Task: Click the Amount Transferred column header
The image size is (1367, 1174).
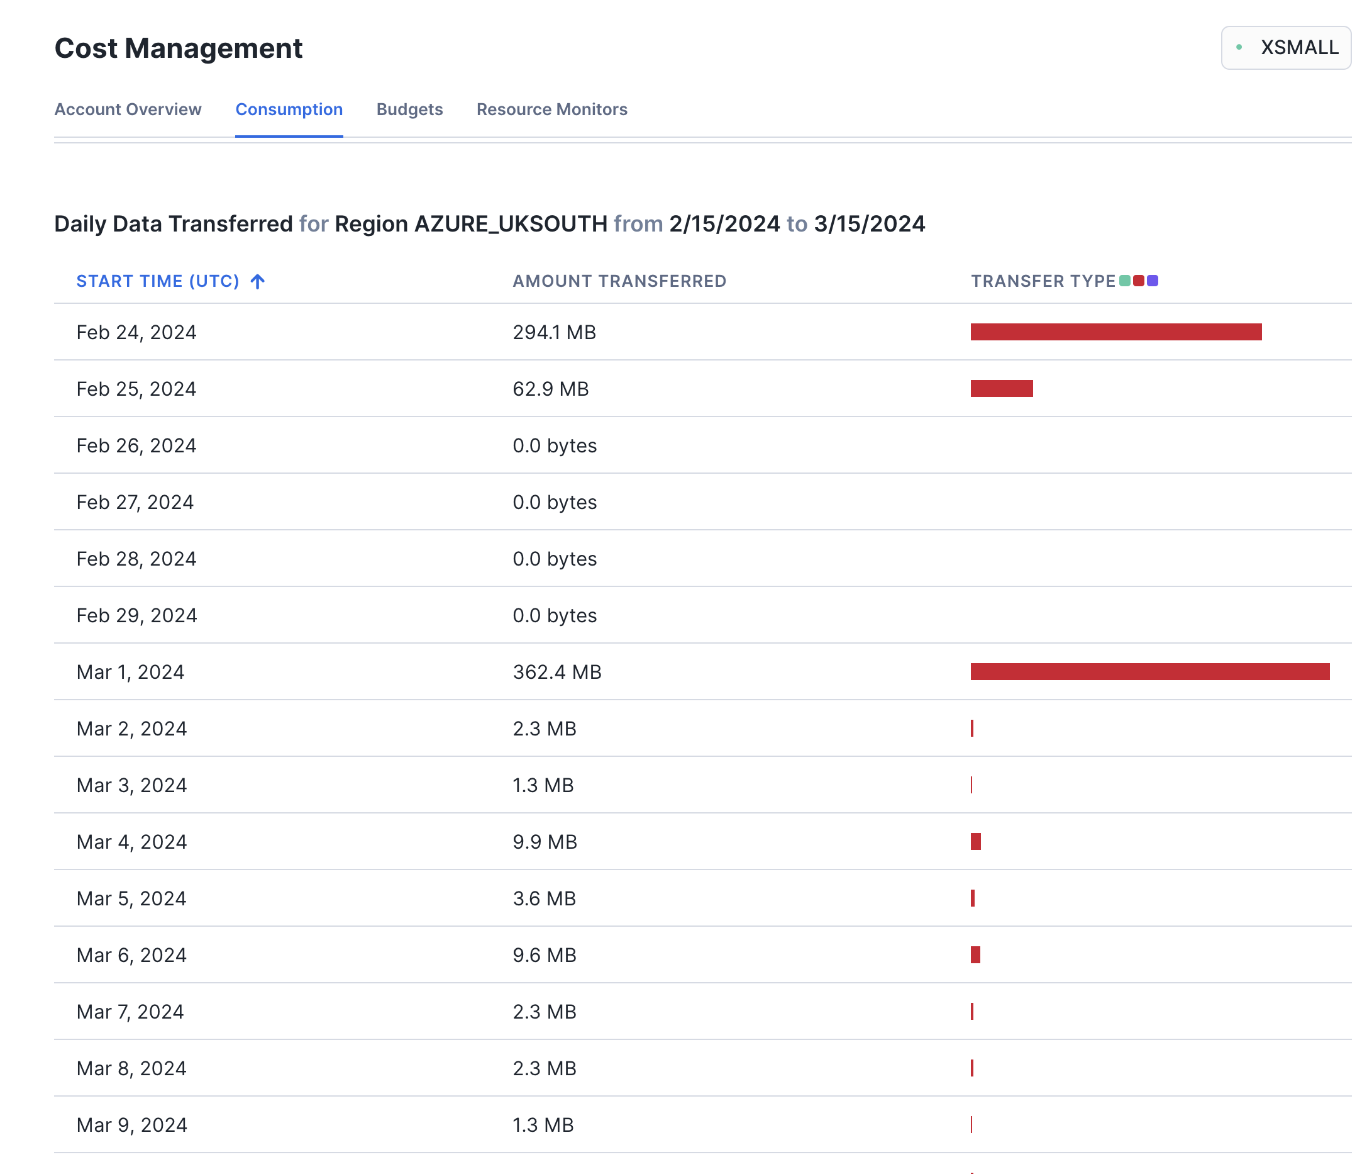Action: (619, 281)
